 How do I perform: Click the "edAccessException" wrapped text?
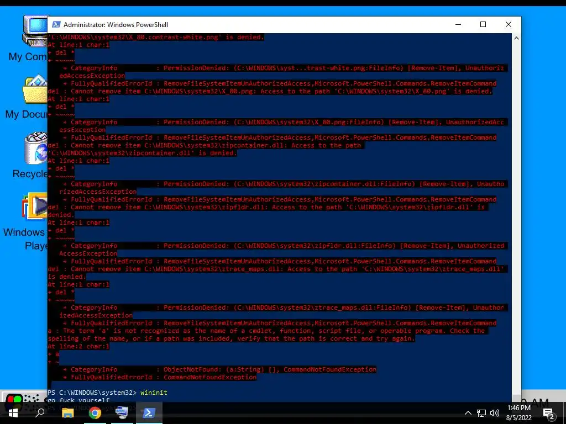pyautogui.click(x=92, y=76)
